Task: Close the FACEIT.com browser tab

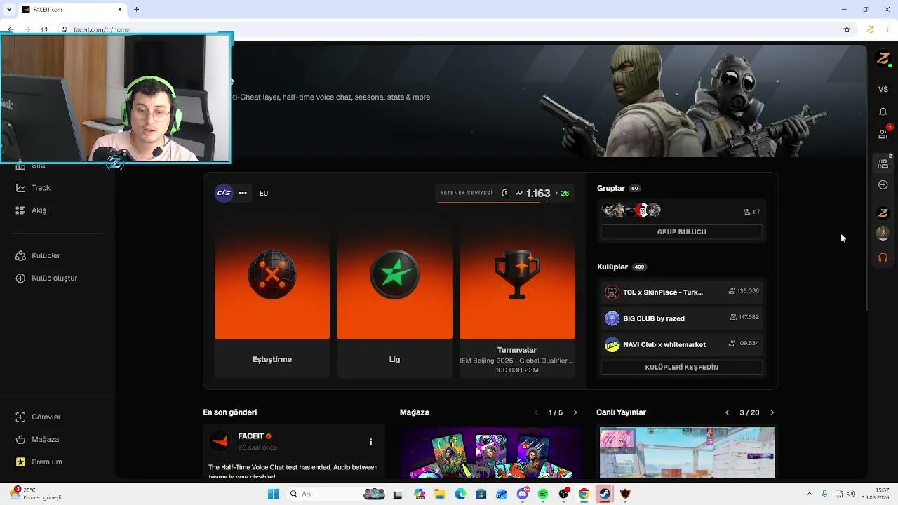Action: tap(119, 9)
